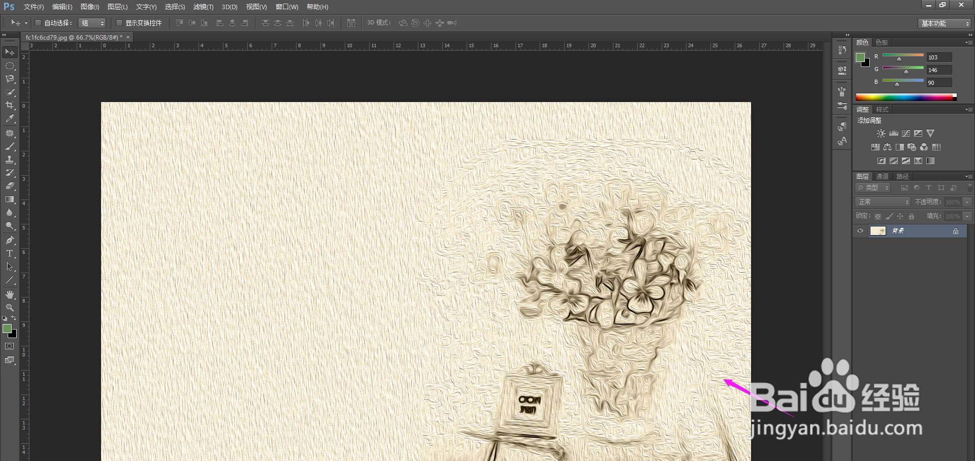Open the 基本功能 workspace dropdown

(x=945, y=23)
